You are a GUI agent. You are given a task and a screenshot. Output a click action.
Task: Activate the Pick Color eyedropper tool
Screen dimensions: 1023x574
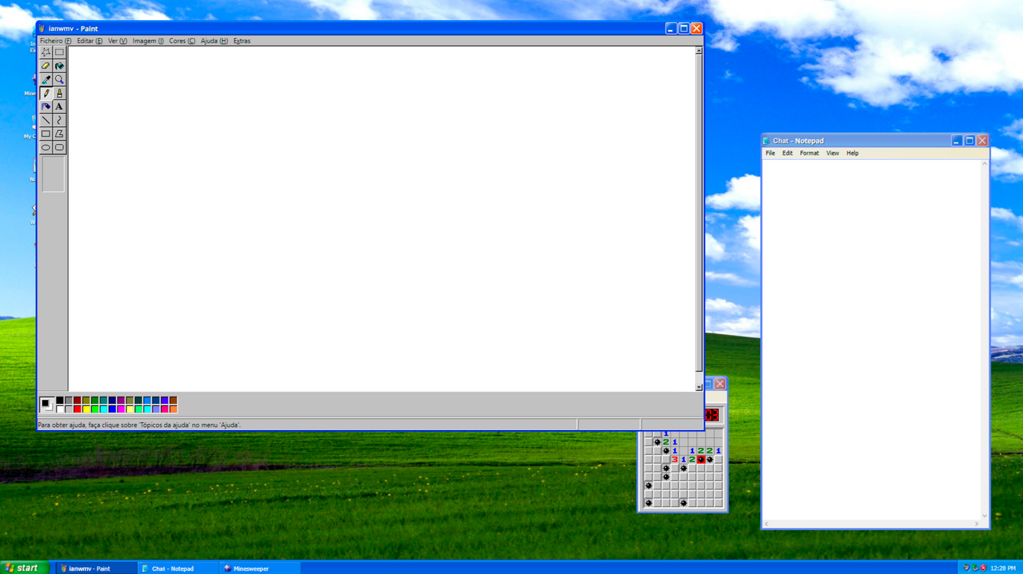point(45,79)
